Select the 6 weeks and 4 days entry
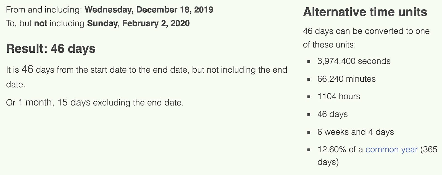 point(355,132)
